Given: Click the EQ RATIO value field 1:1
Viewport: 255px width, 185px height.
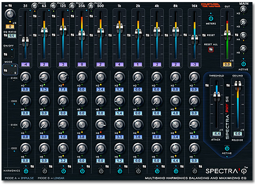Looking at the screenshot, I should tap(12, 36).
